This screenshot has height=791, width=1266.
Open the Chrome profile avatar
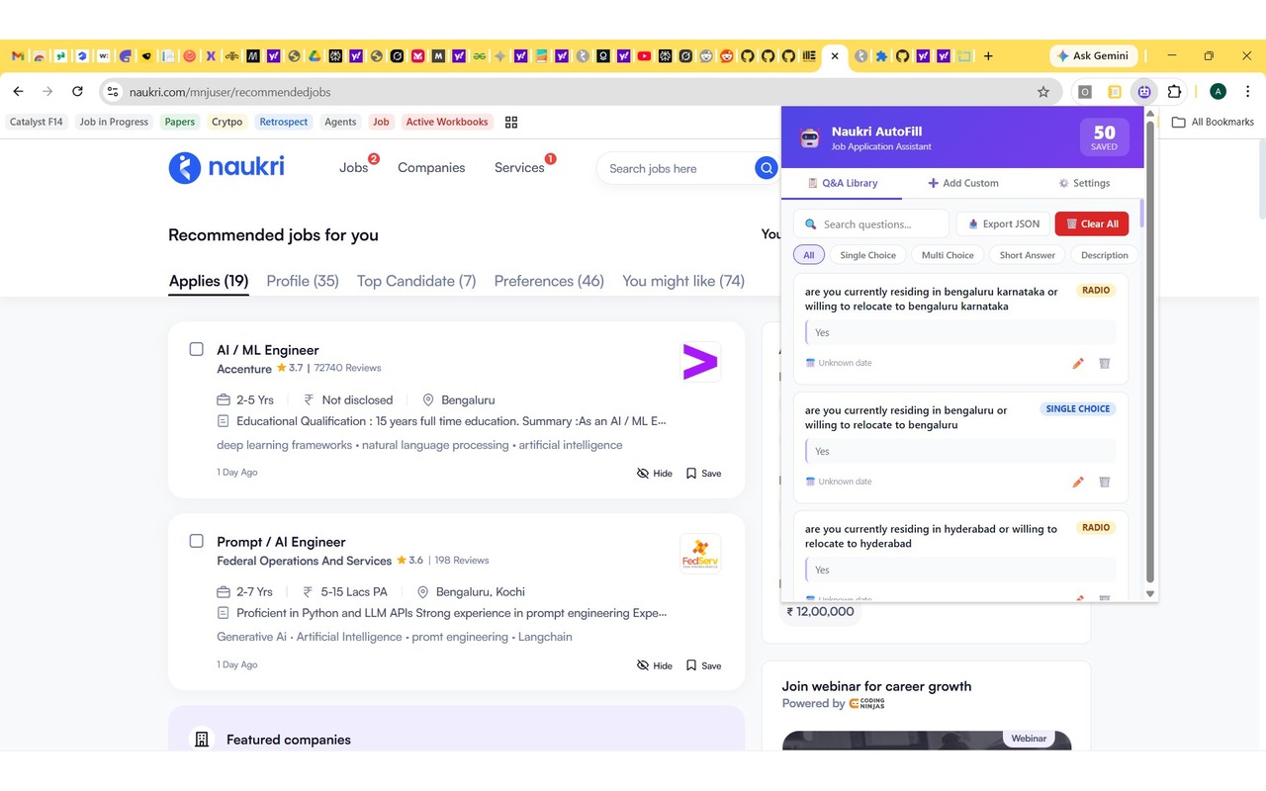coord(1219,92)
